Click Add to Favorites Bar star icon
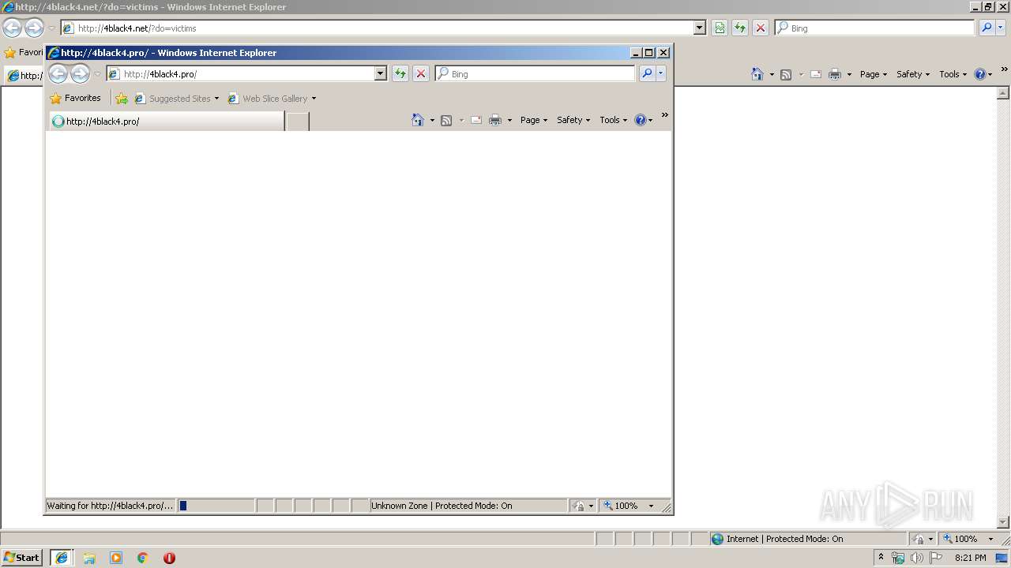This screenshot has height=568, width=1011. [x=122, y=99]
